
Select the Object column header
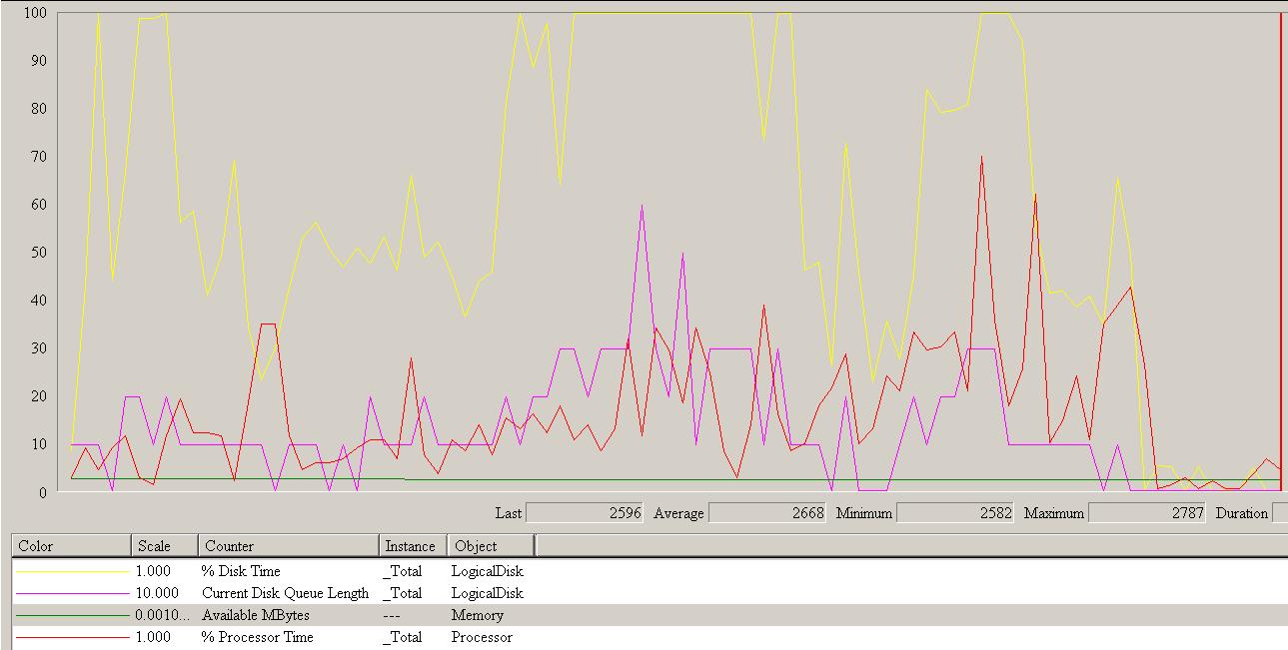(490, 546)
